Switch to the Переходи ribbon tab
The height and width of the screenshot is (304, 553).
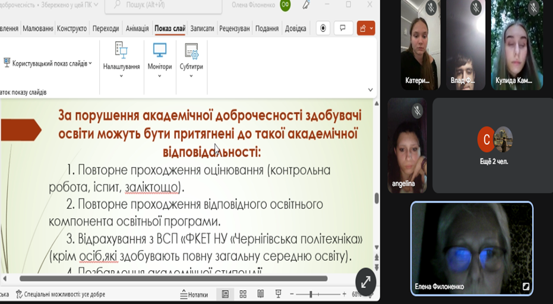pos(106,28)
